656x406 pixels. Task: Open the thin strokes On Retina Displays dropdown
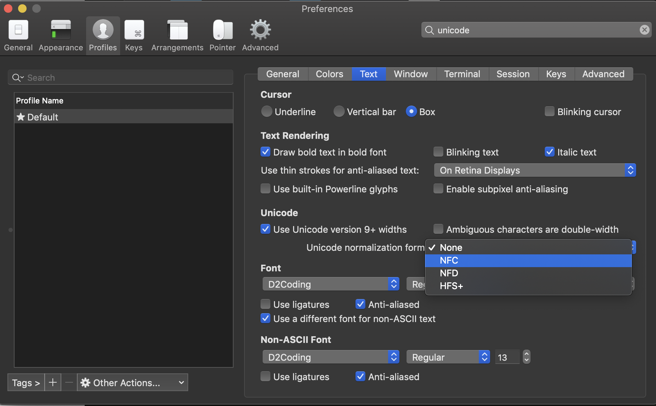[x=534, y=170]
